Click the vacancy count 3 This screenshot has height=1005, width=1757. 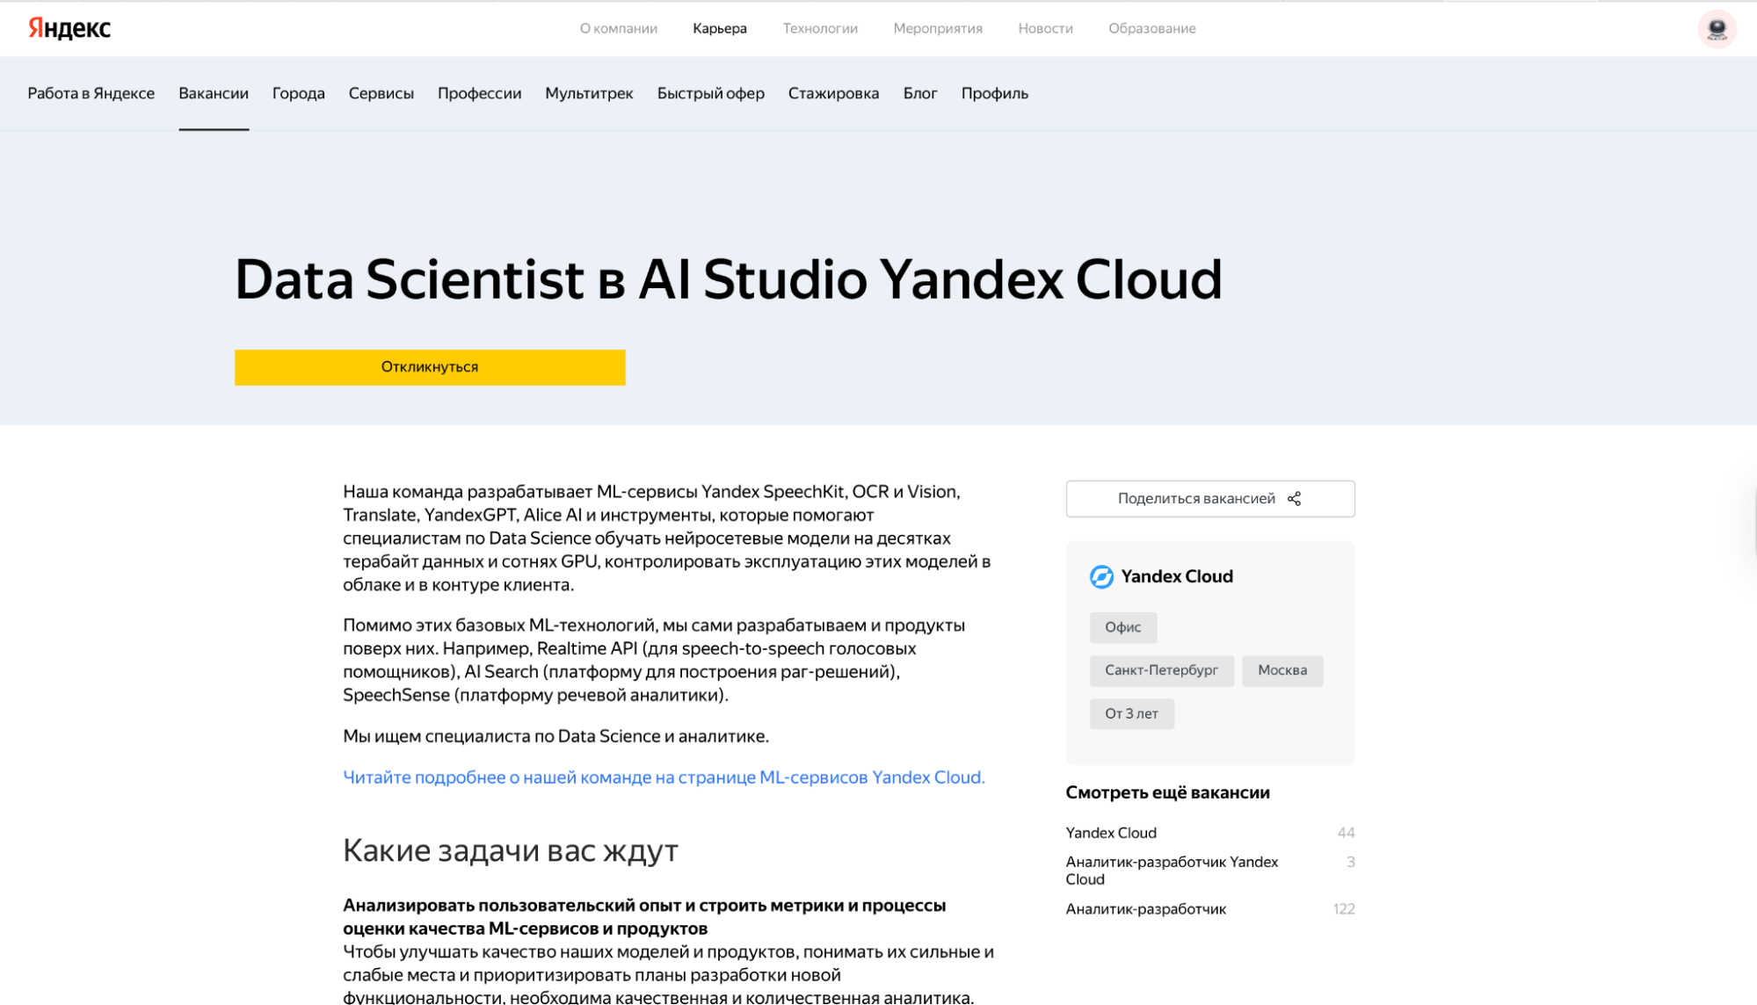1351,862
